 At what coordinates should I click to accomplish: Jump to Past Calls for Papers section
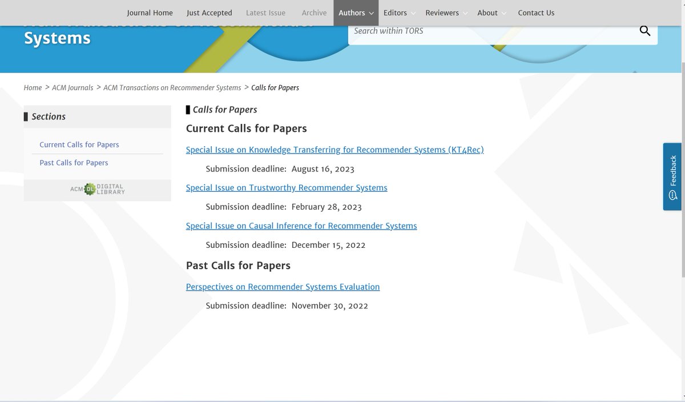click(74, 163)
